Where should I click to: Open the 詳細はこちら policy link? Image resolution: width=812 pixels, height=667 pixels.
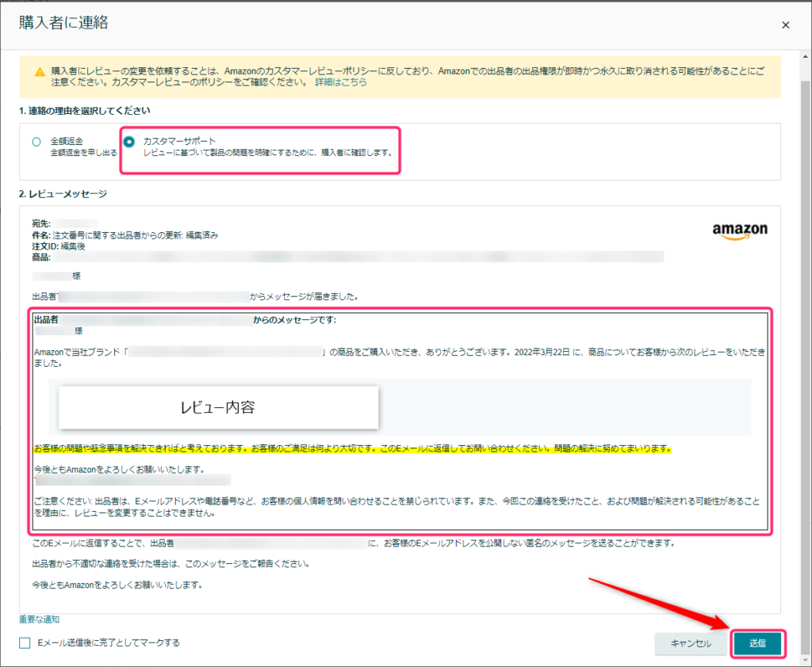click(x=341, y=82)
